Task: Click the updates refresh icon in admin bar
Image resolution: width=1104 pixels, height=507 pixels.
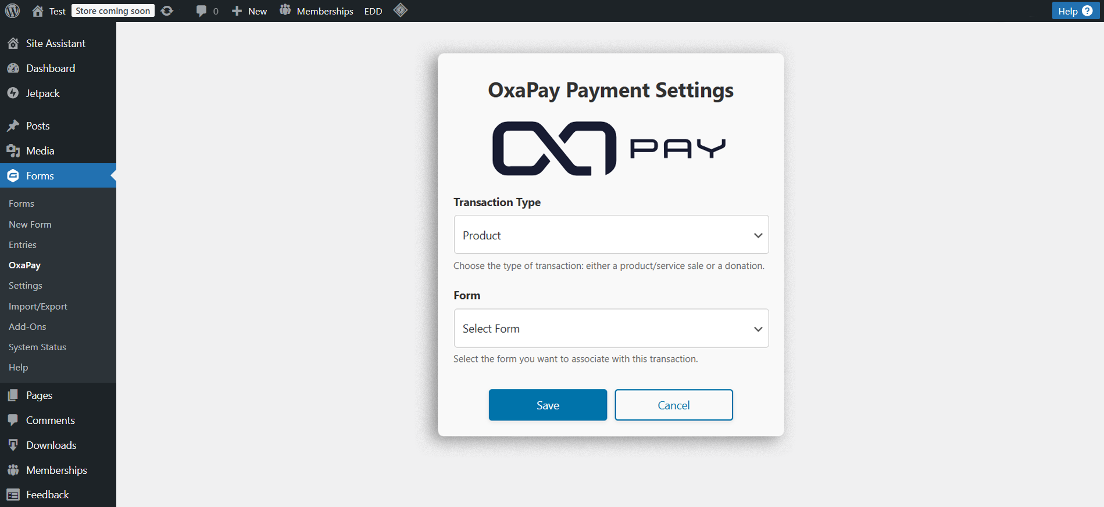Action: coord(167,11)
